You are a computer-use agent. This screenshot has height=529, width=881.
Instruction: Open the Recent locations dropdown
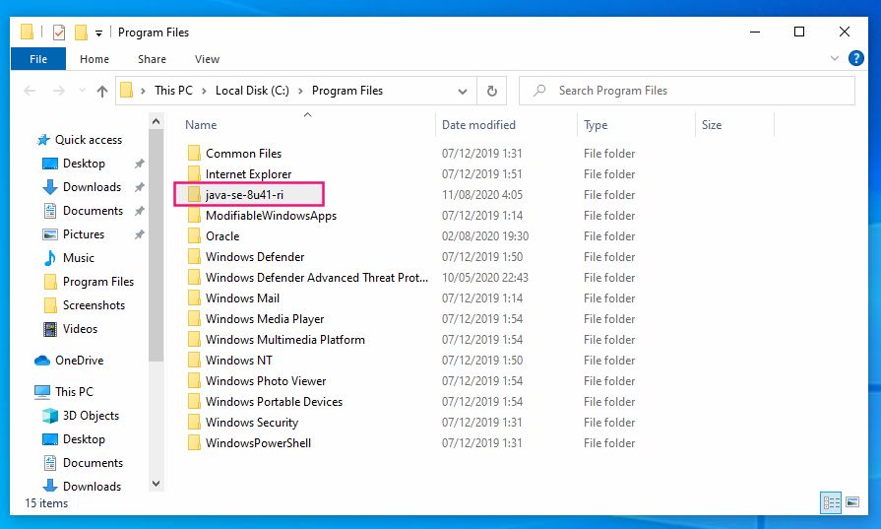click(x=82, y=91)
